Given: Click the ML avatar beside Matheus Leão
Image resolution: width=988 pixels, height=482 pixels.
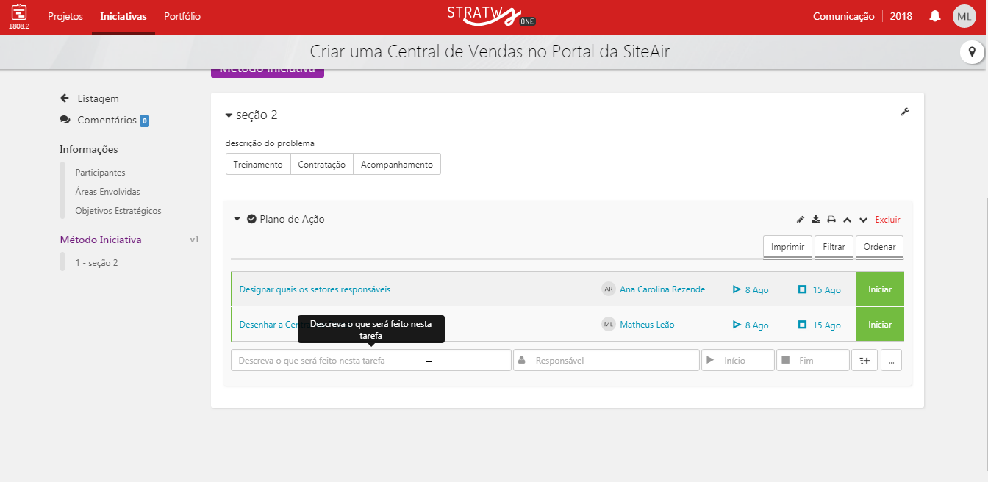Looking at the screenshot, I should [x=608, y=325].
